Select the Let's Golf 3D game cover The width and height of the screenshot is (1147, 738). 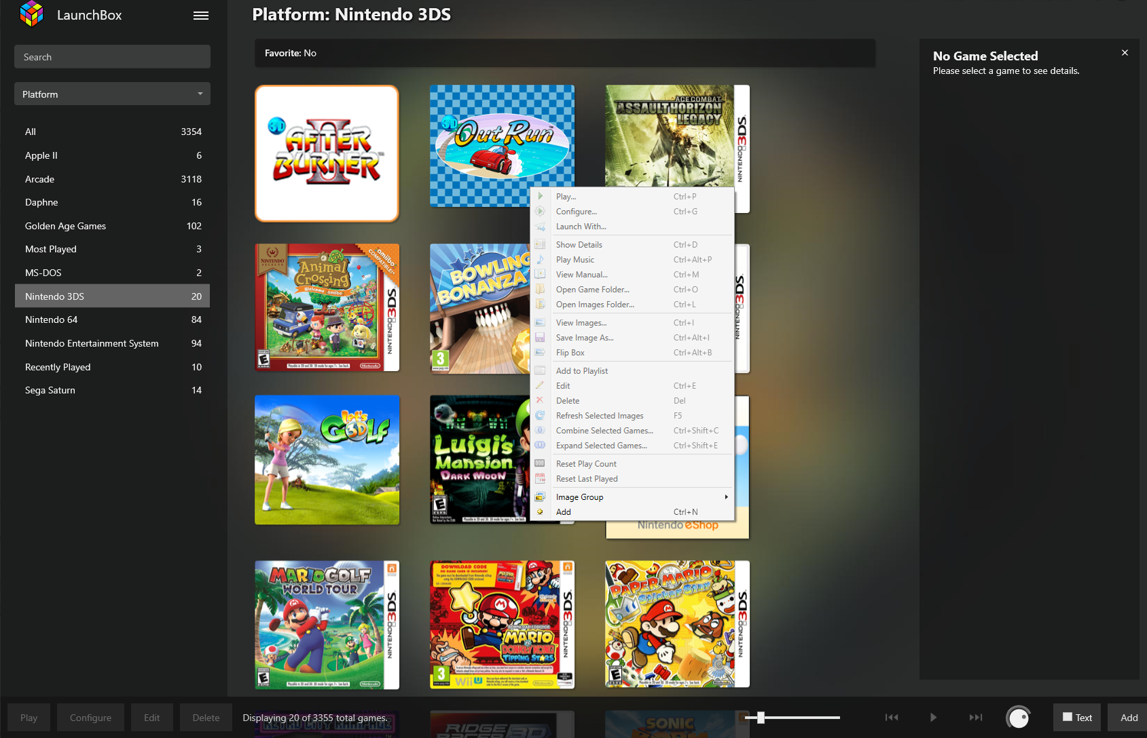point(327,460)
